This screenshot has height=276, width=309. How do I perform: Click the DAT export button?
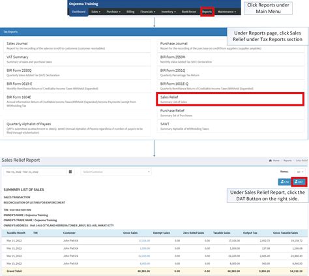click(x=299, y=182)
